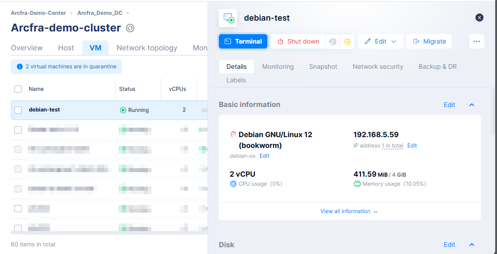Viewport: 497px width, 254px height.
Task: Open the Terminal for debian-test
Action: point(243,41)
